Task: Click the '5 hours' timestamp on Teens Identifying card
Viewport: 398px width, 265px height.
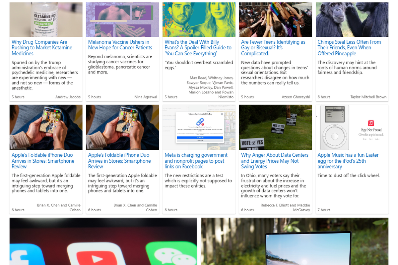Action: click(247, 97)
